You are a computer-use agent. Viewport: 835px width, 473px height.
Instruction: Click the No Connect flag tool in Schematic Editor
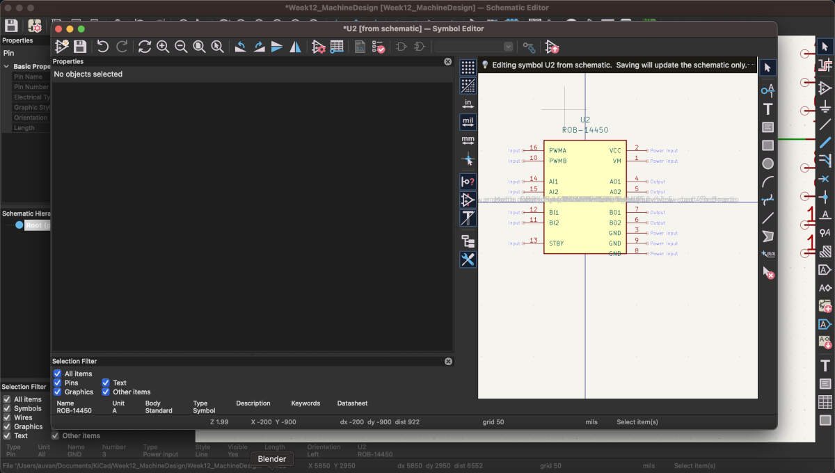825,179
